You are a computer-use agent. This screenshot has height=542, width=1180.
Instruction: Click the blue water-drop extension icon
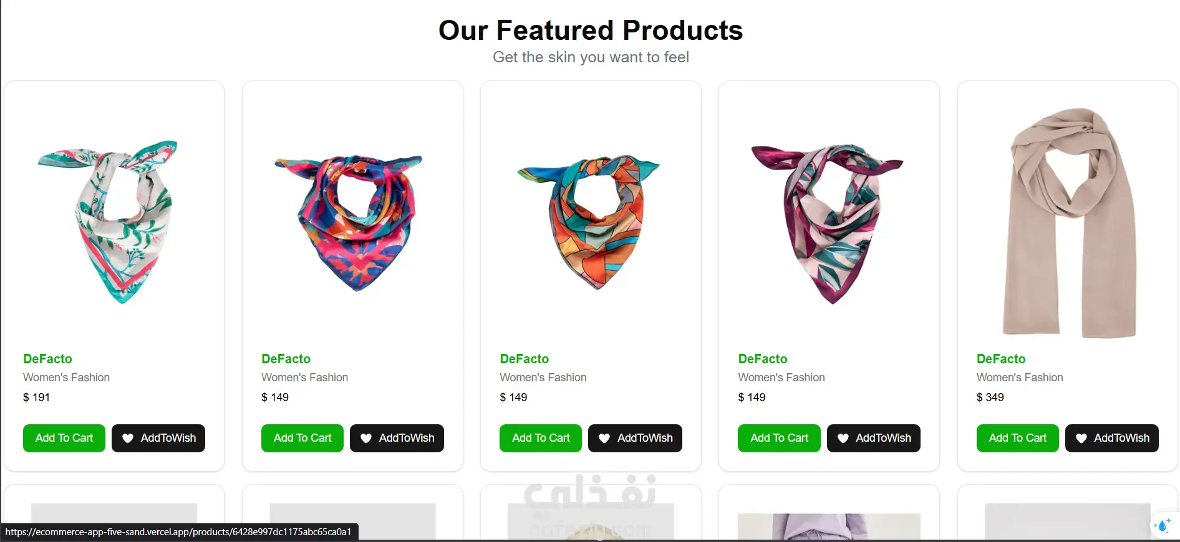1162,525
